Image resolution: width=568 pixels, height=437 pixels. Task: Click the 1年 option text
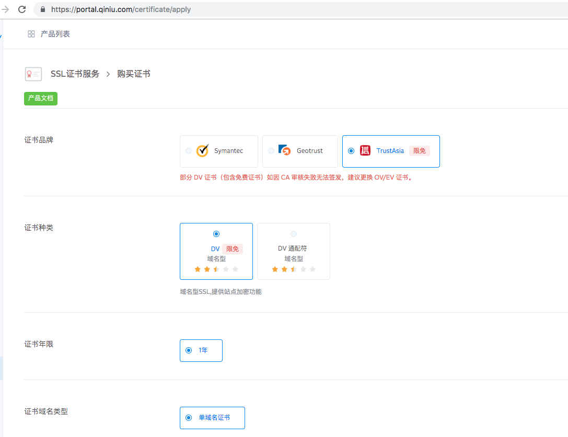203,350
